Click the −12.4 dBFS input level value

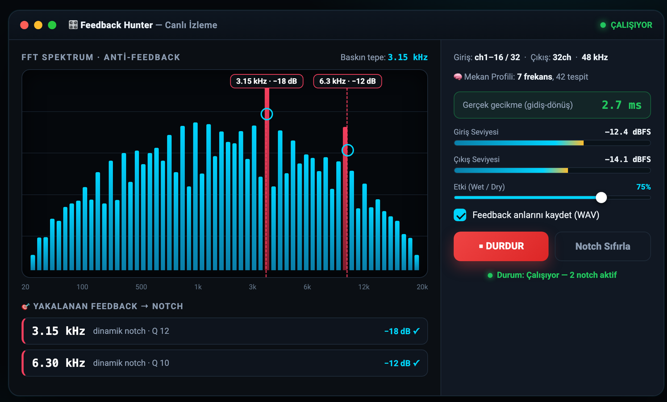coord(627,132)
